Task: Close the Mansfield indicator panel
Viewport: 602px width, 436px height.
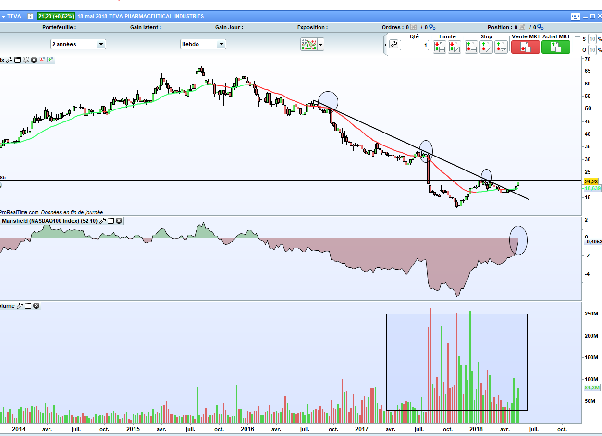Action: click(x=119, y=221)
